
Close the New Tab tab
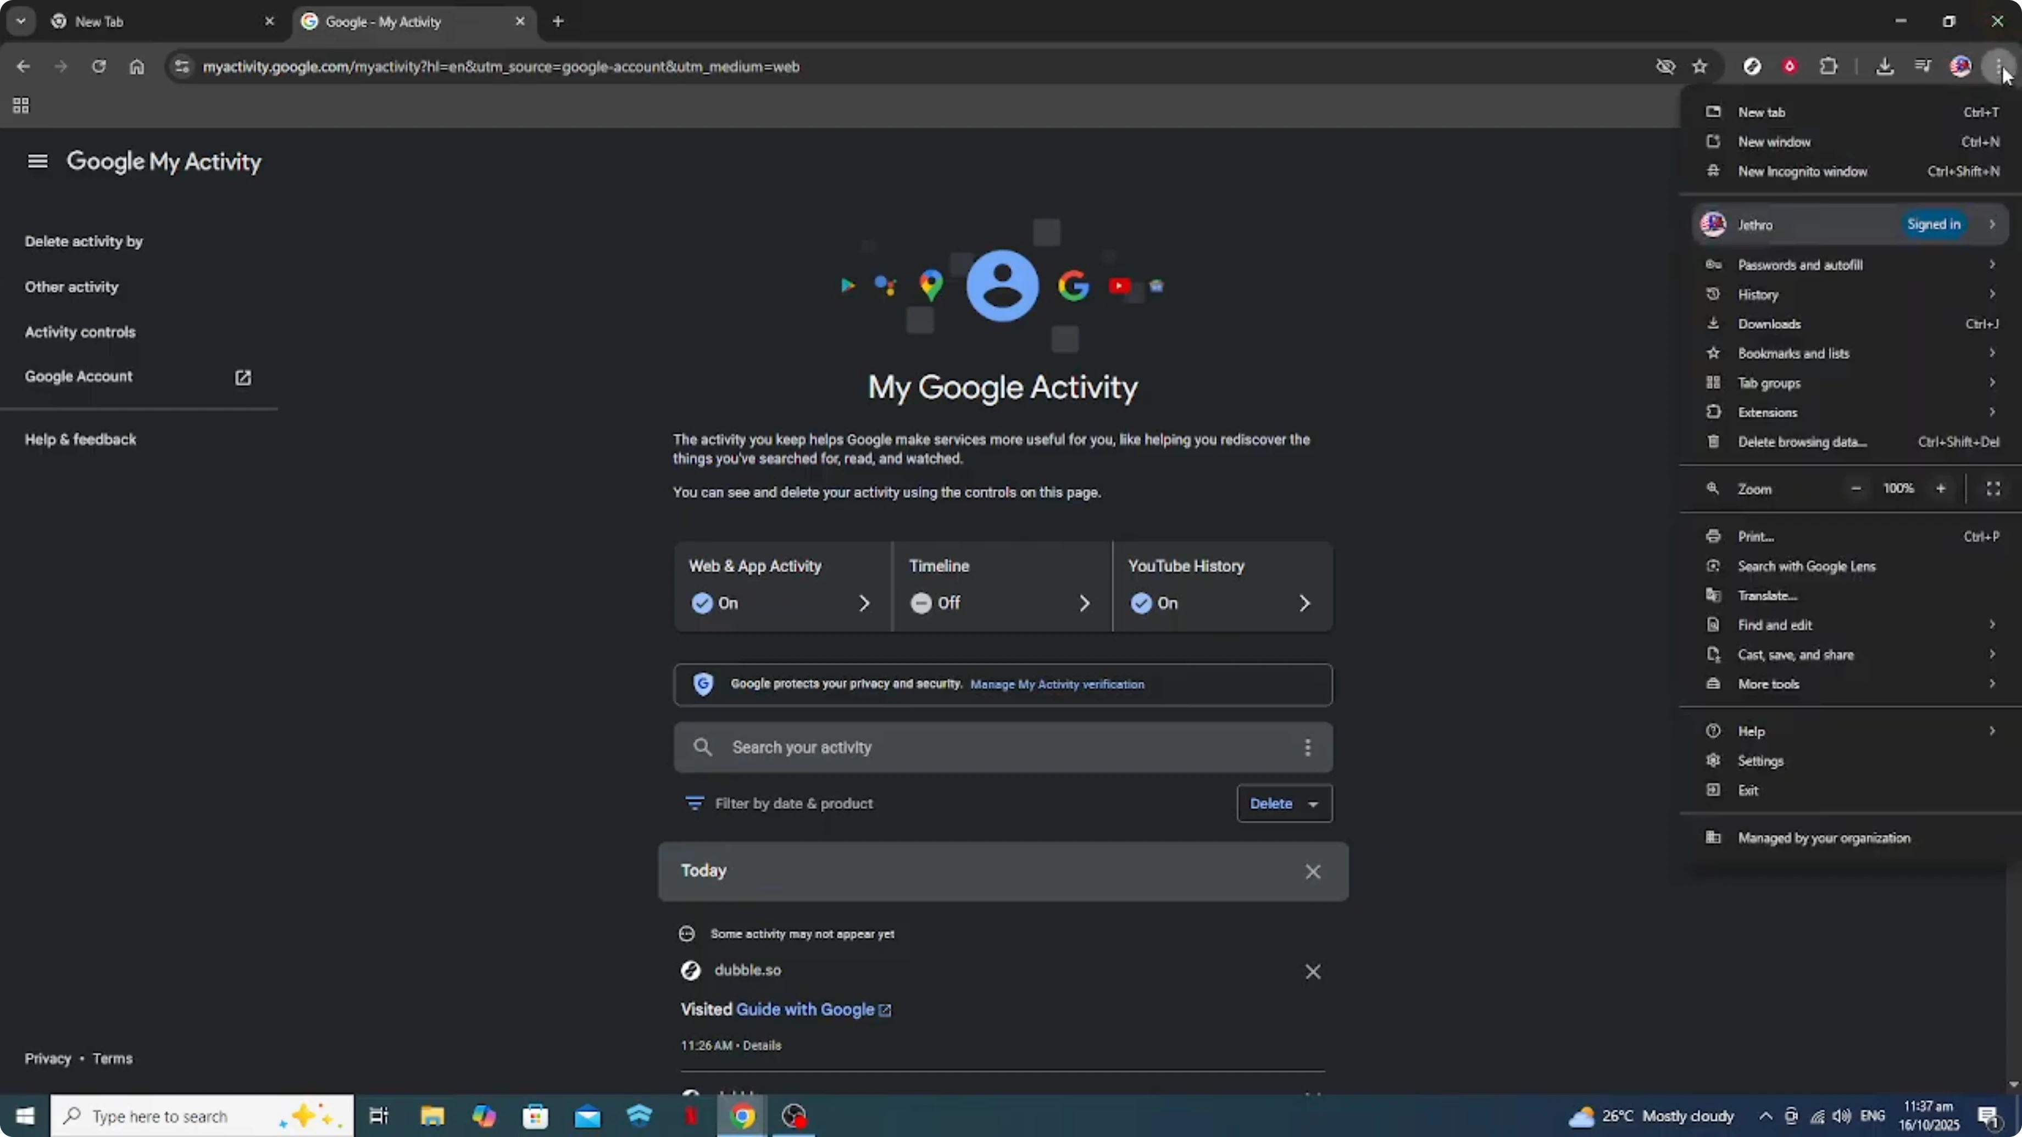coord(269,21)
